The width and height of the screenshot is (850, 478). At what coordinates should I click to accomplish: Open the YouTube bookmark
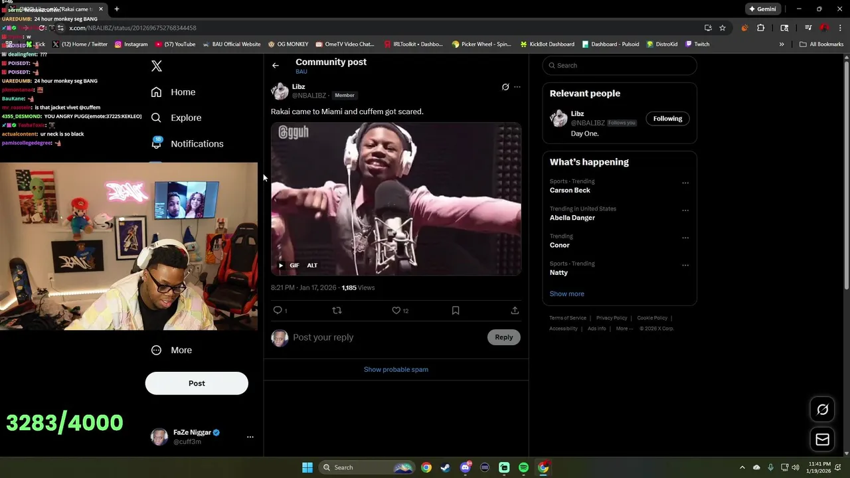[175, 44]
